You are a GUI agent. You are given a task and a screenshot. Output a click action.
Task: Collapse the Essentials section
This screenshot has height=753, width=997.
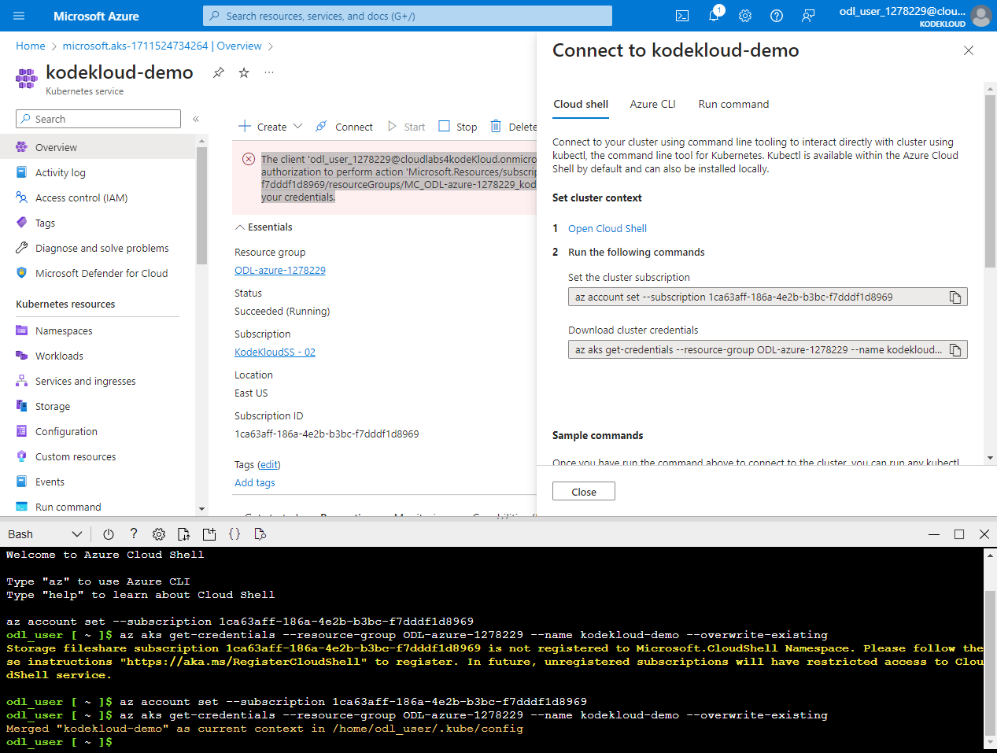pos(240,227)
